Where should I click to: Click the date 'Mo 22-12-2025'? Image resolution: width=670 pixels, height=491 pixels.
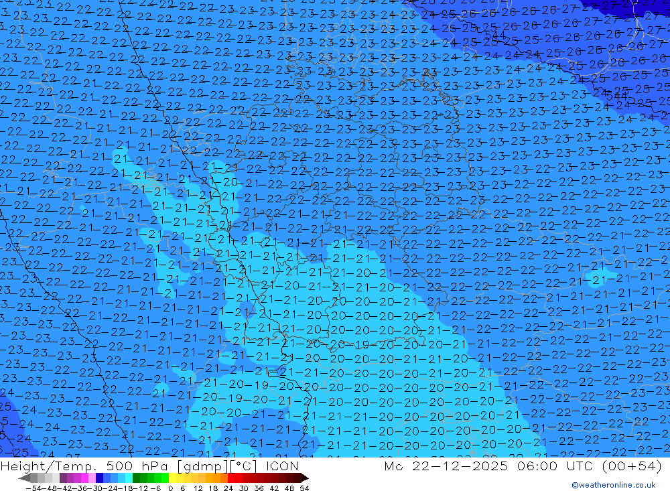446,466
